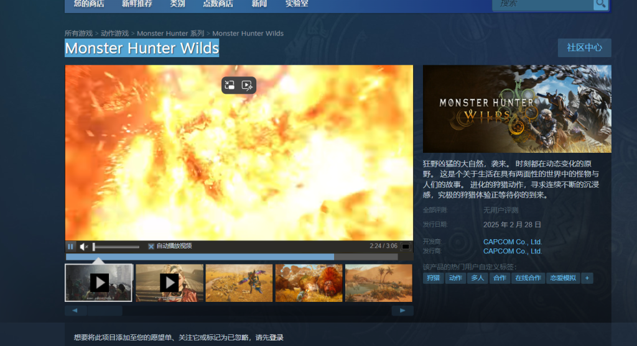View the desert oasis screenshot
Image resolution: width=637 pixels, height=346 pixels.
379,283
